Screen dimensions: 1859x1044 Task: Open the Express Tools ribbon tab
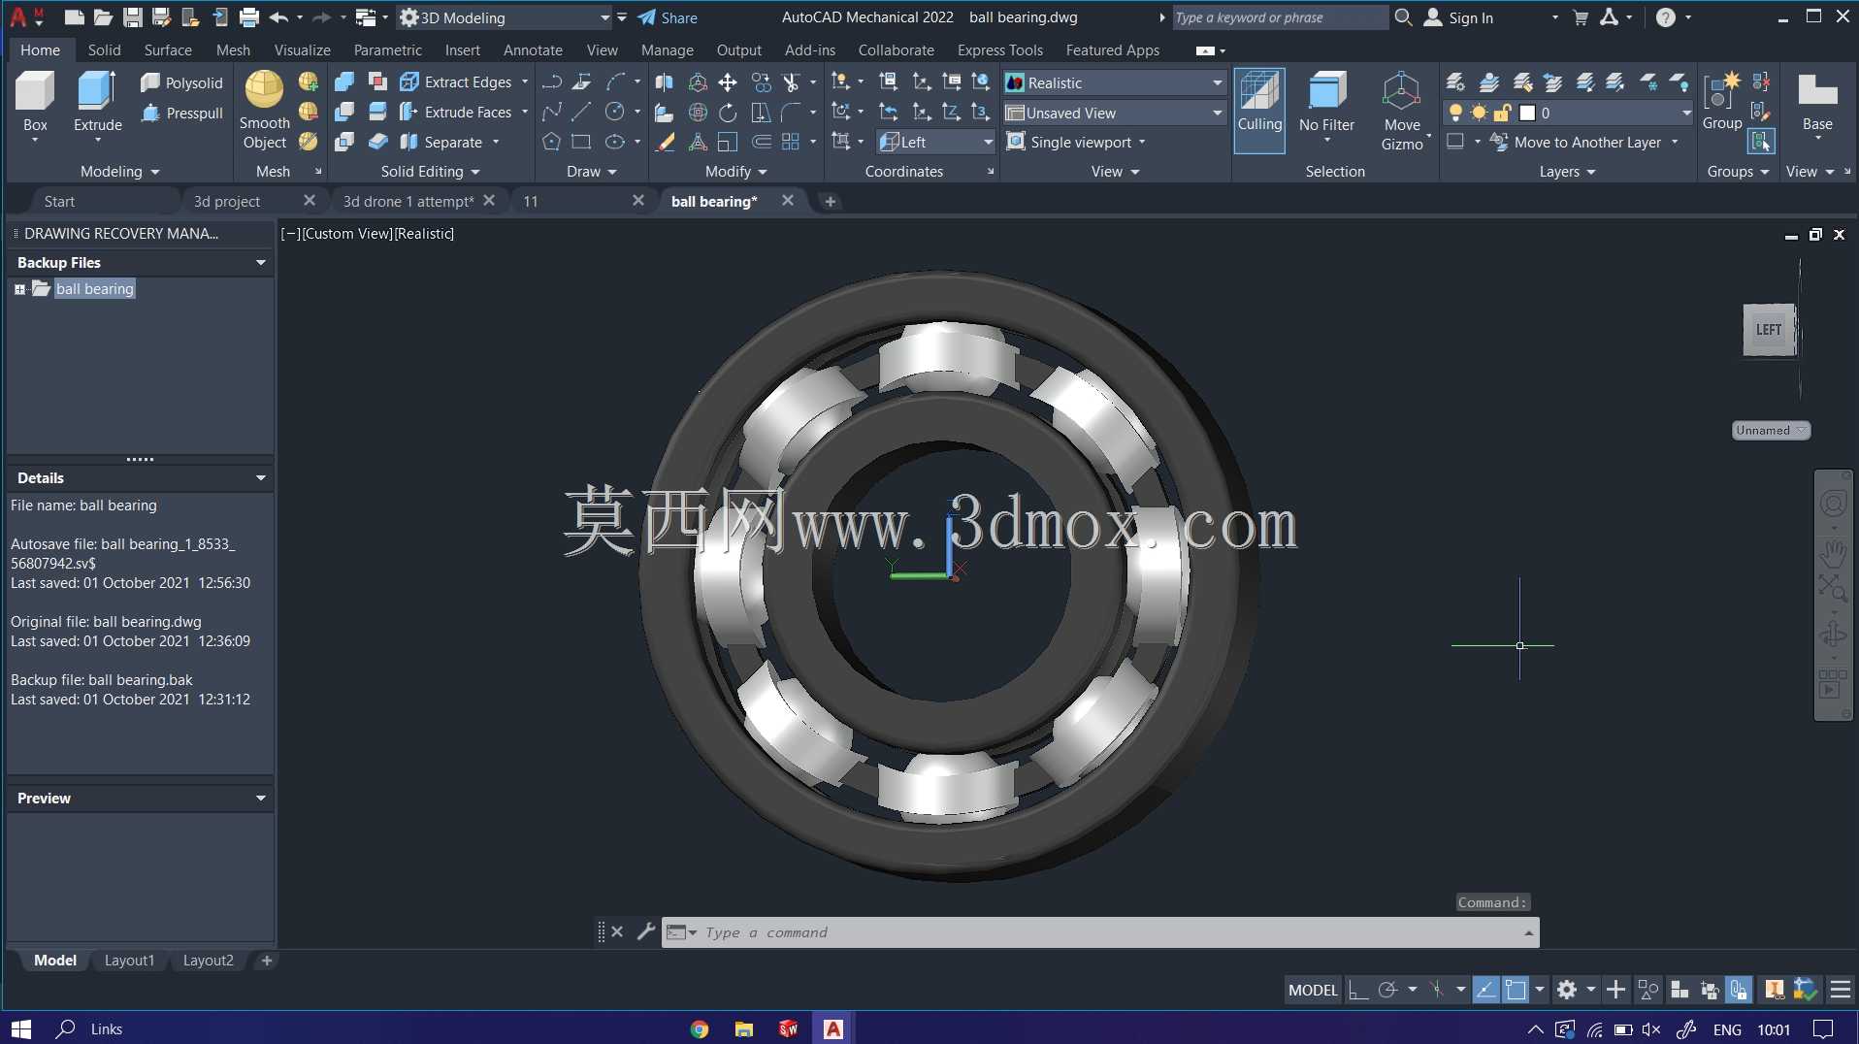pyautogui.click(x=999, y=49)
